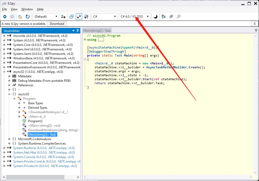Click the code view scroll-down arrow
The image size is (259, 181).
coord(255,172)
